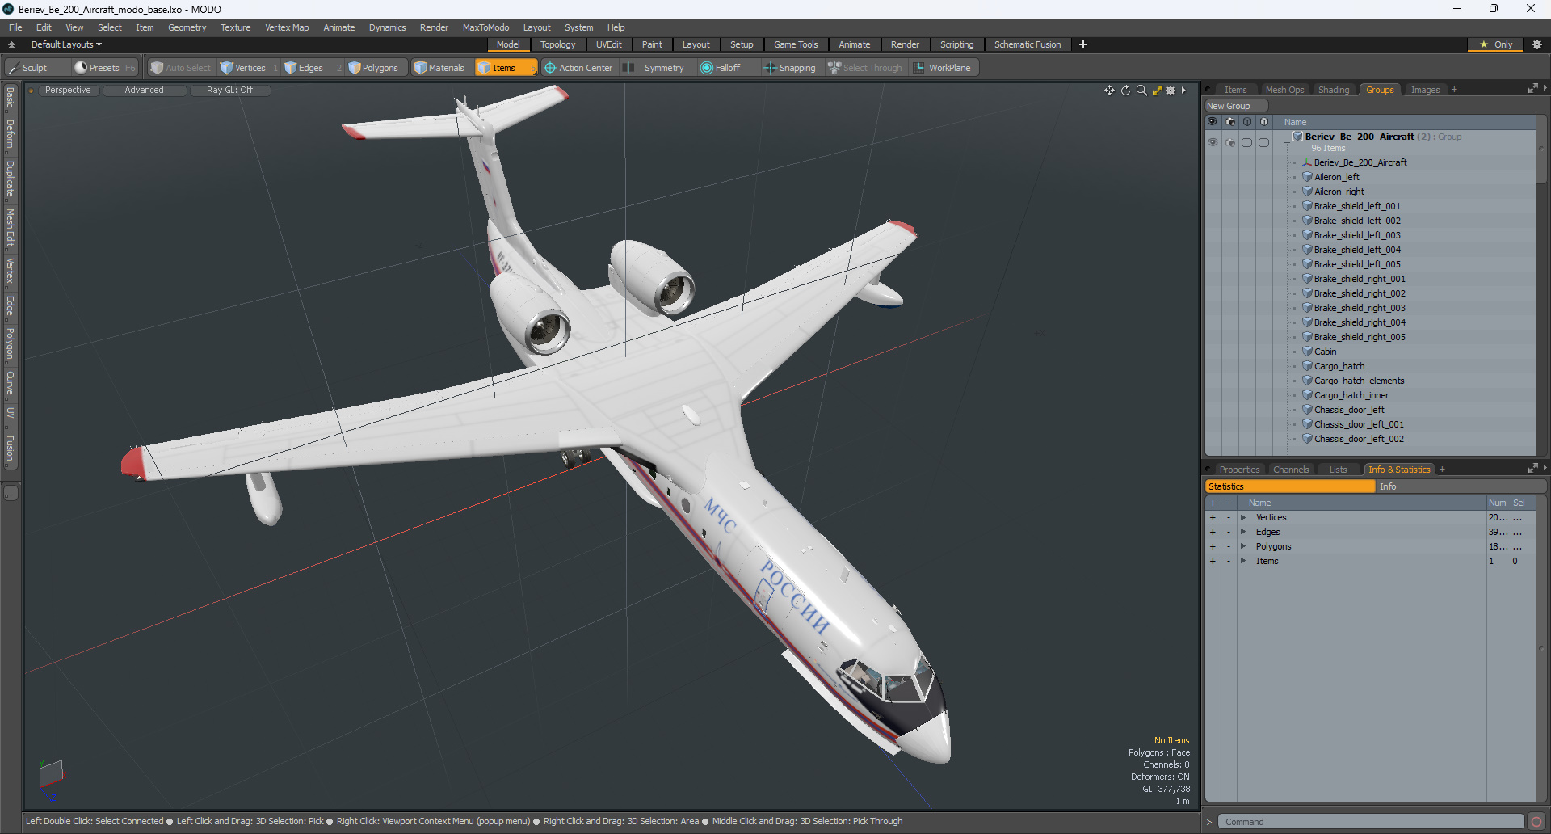Toggle Select Through
The image size is (1551, 834).
865,68
